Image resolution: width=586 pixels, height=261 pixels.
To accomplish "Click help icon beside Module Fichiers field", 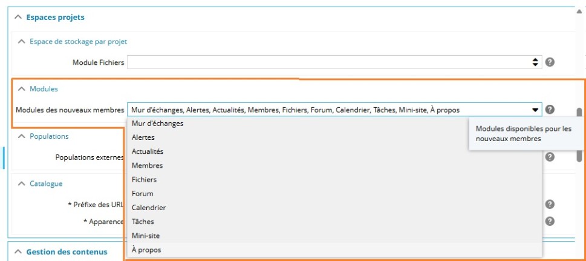I will (x=550, y=62).
